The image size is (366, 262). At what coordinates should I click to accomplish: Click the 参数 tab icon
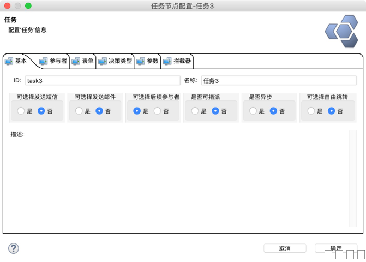141,61
